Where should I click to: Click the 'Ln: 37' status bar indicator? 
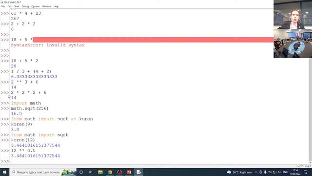(299, 166)
